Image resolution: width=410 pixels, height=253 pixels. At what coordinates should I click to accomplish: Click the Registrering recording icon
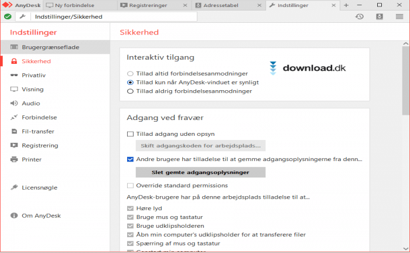click(x=14, y=145)
